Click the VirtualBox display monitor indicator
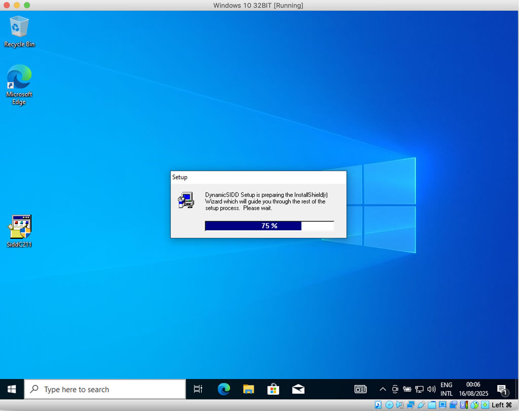The height and width of the screenshot is (411, 519). click(442, 405)
